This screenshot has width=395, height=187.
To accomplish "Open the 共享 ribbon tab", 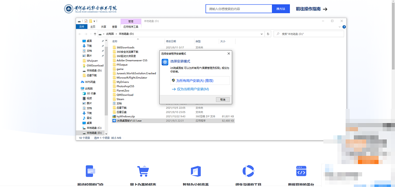I will pyautogui.click(x=103, y=27).
